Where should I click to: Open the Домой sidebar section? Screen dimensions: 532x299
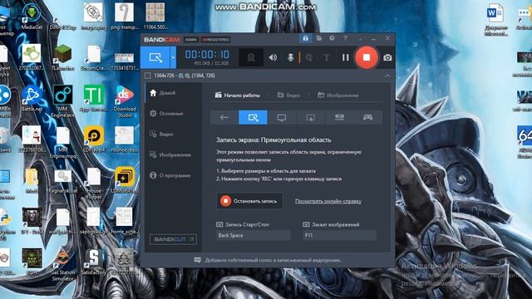(x=173, y=93)
